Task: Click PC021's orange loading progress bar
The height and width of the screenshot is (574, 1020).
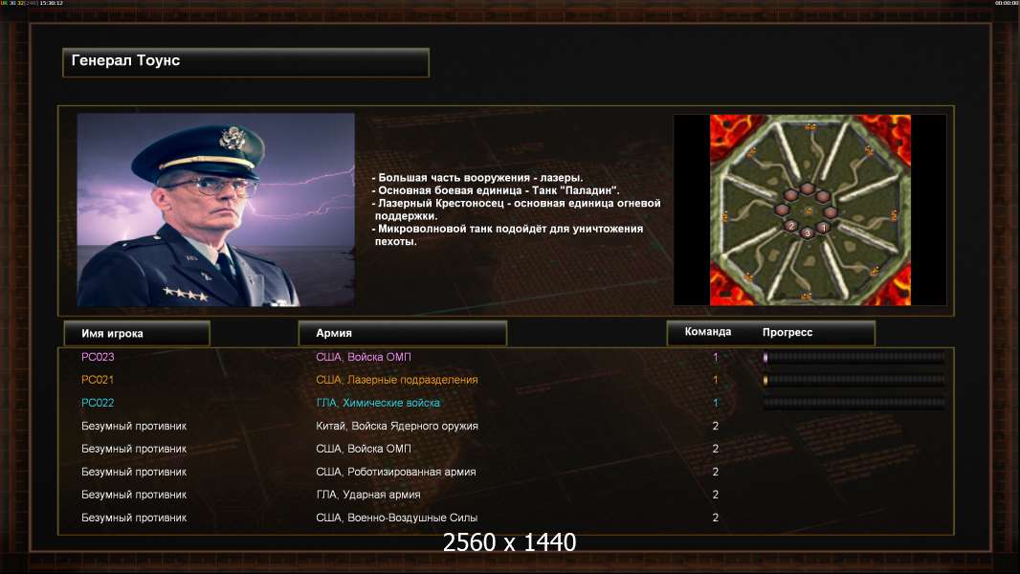Action: coord(854,380)
